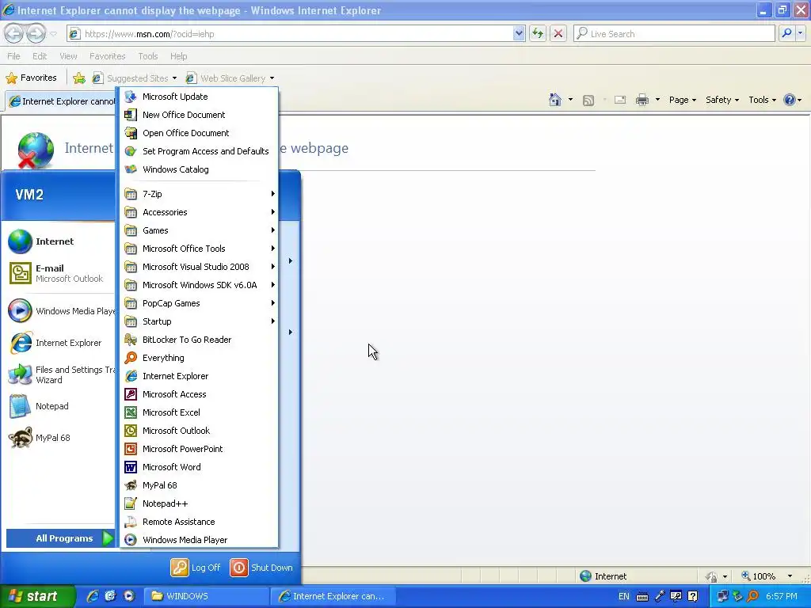
Task: Select Open Office Document entry
Action: point(199,133)
